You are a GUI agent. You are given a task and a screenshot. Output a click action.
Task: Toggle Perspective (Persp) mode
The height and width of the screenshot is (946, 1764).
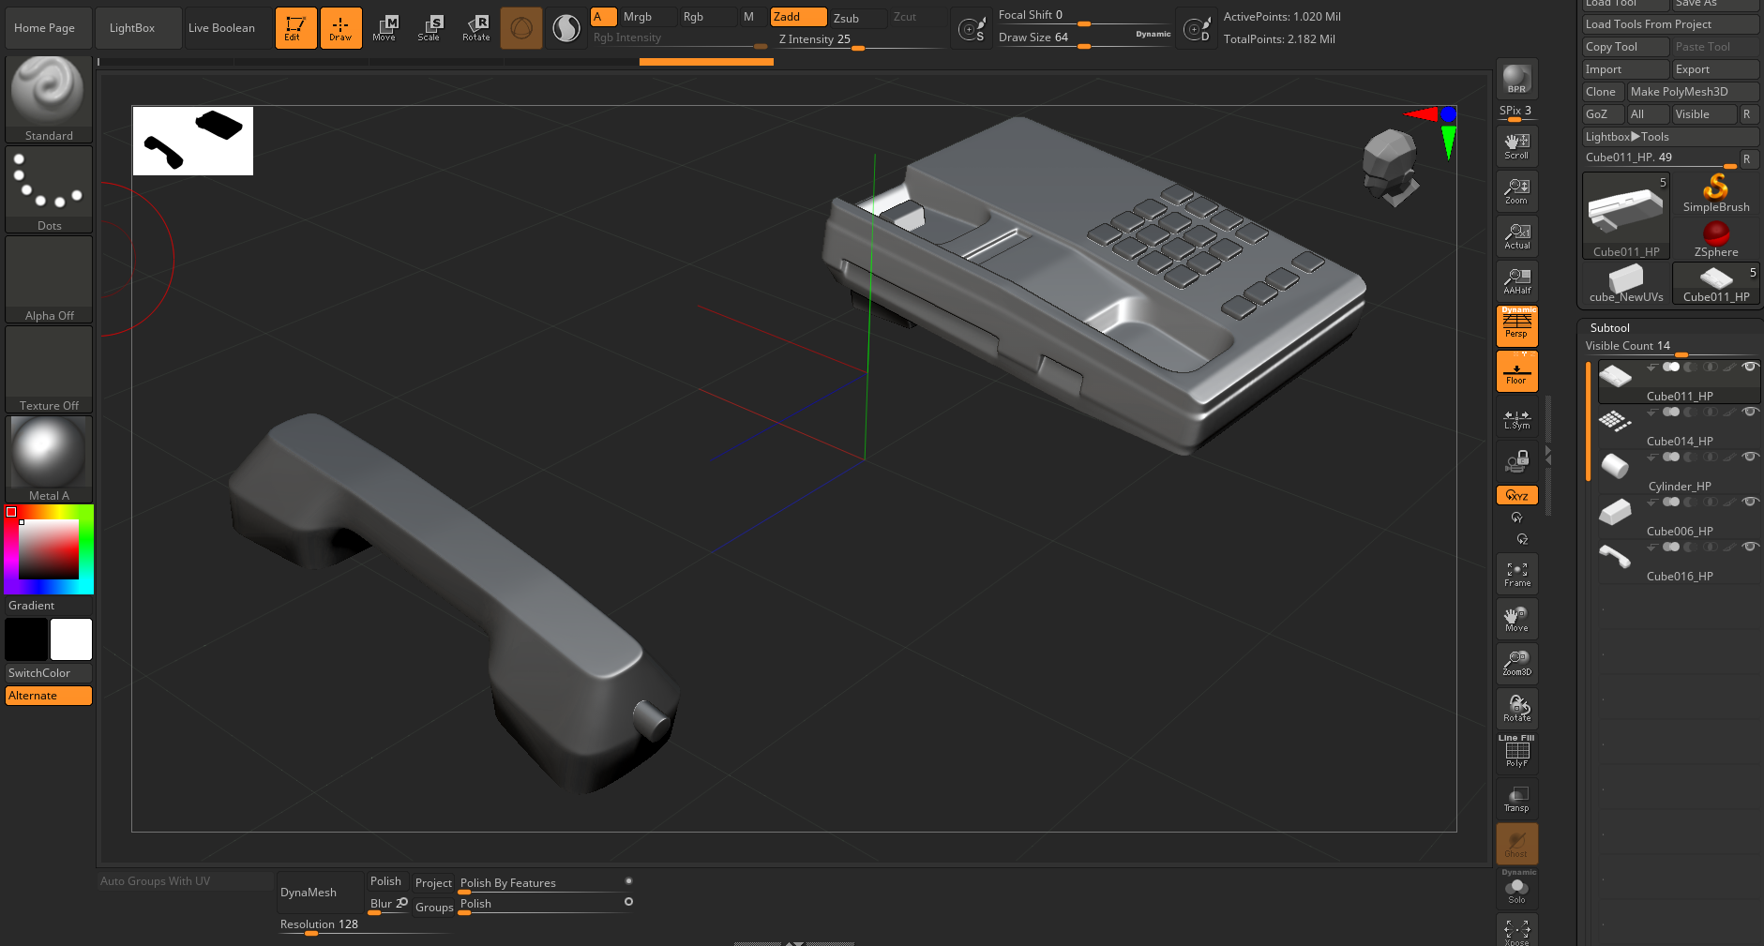coord(1516,326)
